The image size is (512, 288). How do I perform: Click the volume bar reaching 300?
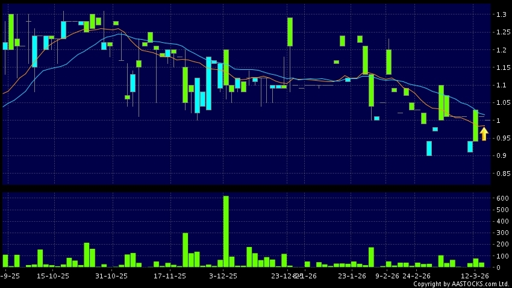pos(186,249)
